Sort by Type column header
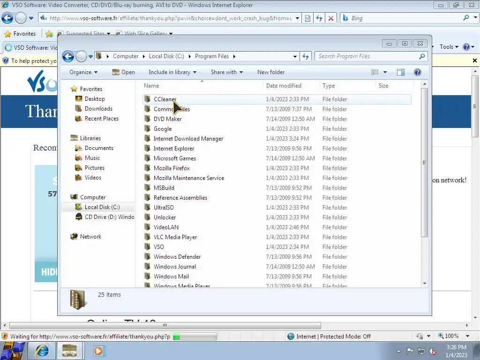The height and width of the screenshot is (360, 480). (x=347, y=86)
